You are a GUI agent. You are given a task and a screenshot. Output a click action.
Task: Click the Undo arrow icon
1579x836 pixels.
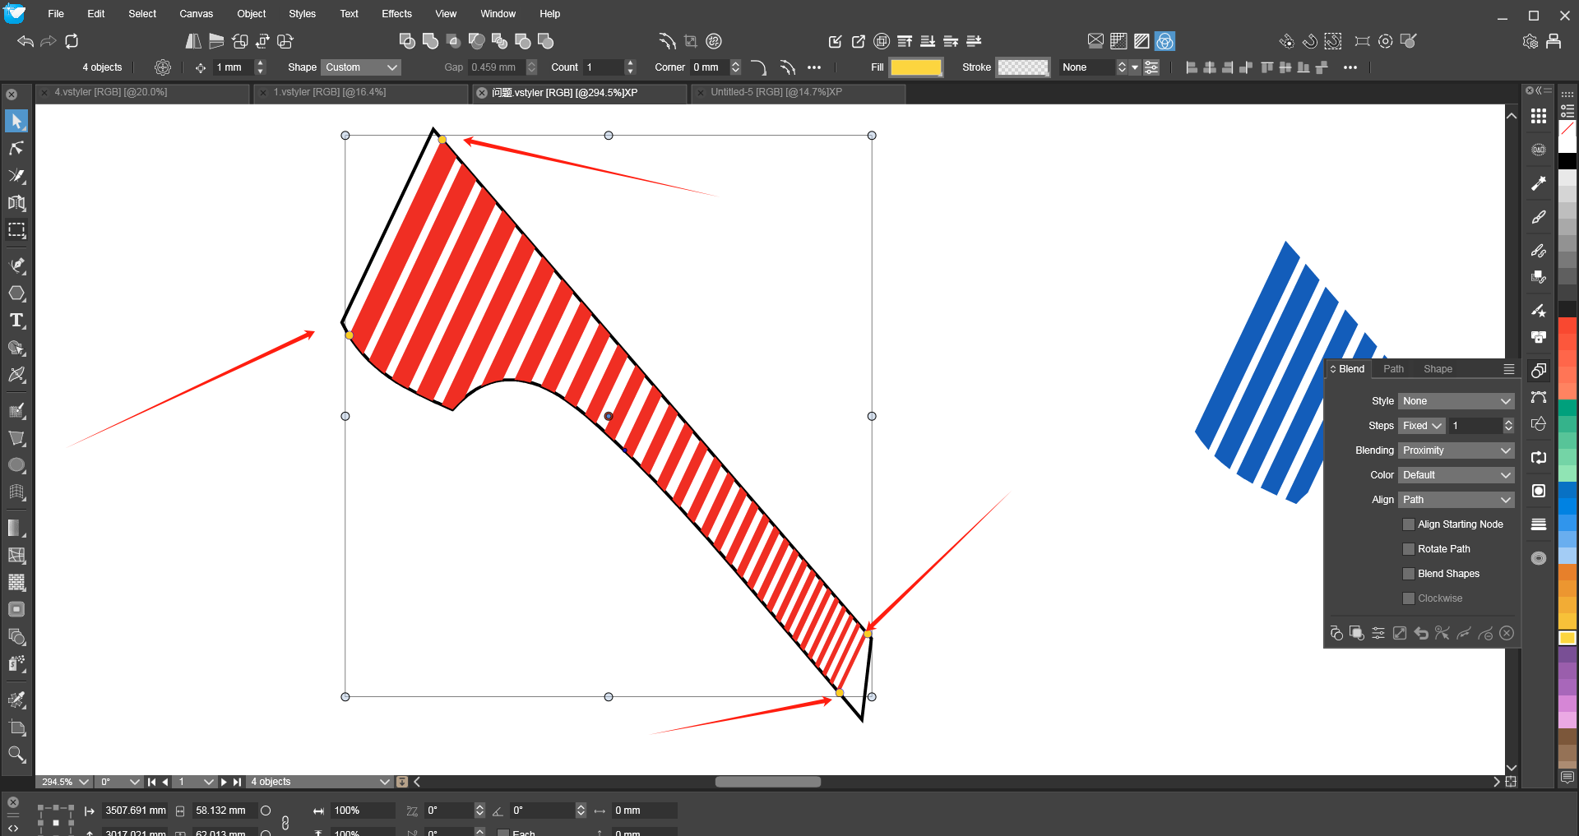[25, 41]
